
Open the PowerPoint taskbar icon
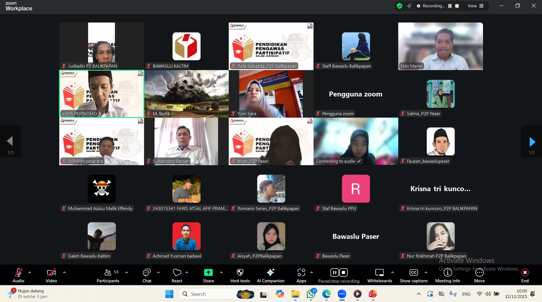[x=373, y=294]
